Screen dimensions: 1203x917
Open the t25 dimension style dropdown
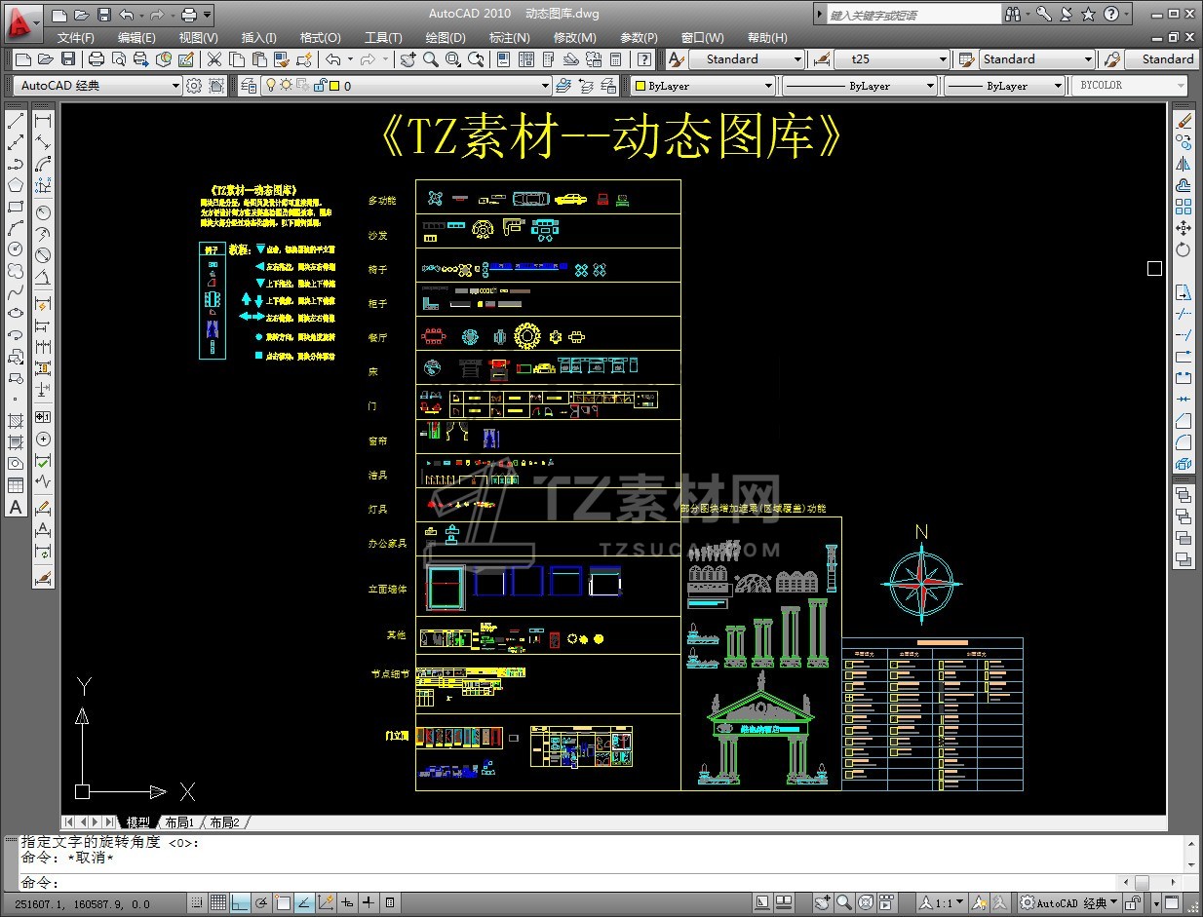tap(892, 59)
